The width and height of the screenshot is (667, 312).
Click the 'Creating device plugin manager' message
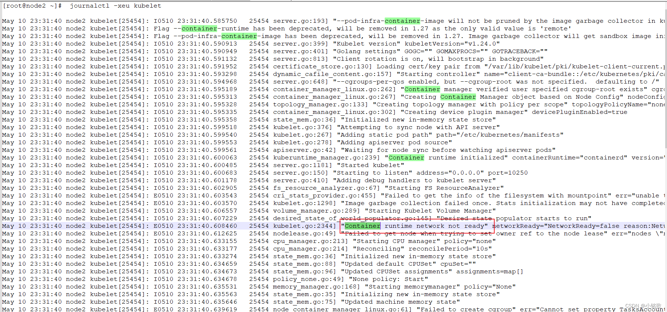click(x=464, y=112)
